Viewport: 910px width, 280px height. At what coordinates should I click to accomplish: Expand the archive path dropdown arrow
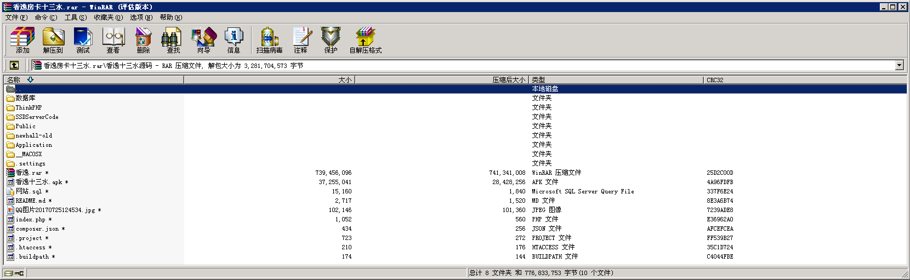pyautogui.click(x=899, y=66)
